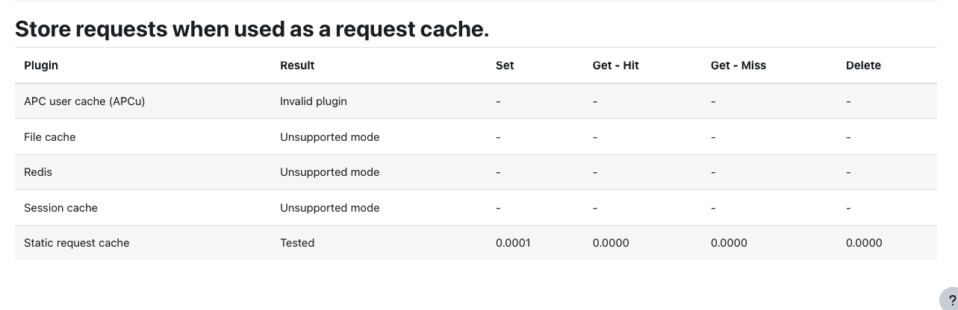Click the Invalid plugin result text
This screenshot has height=310, width=958.
click(314, 101)
